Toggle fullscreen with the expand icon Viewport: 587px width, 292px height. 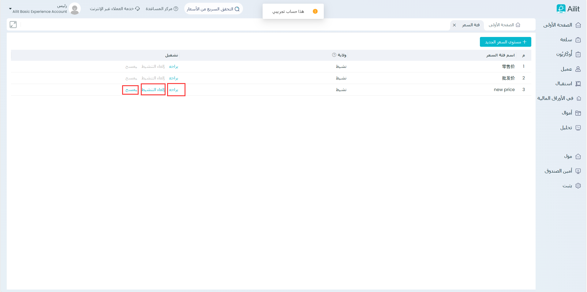tap(13, 25)
